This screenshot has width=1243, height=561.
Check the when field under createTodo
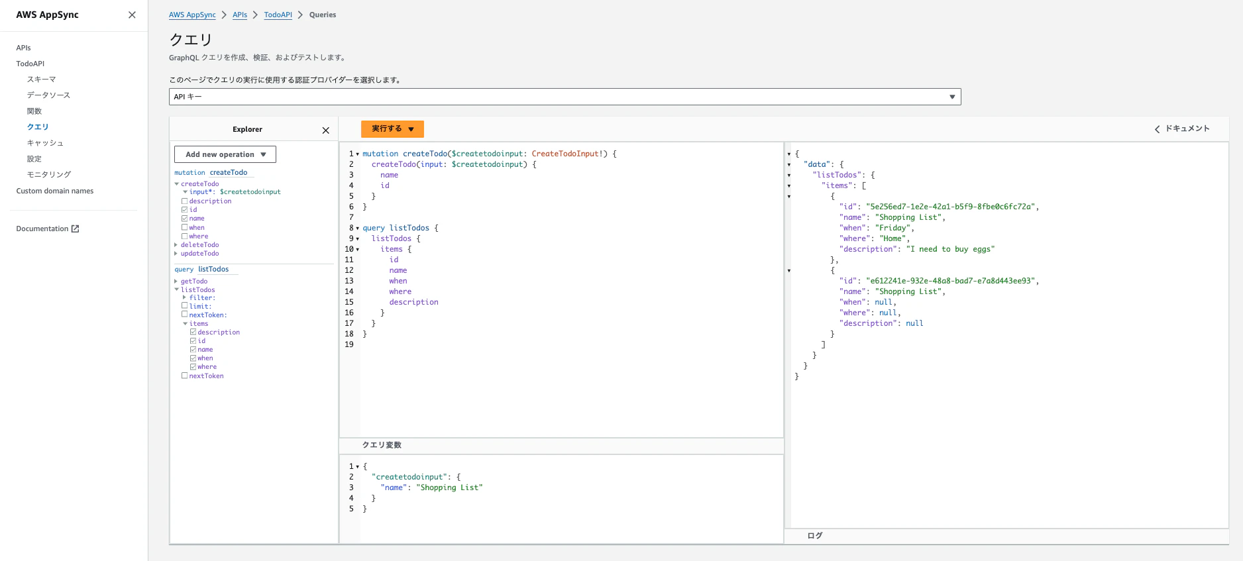[x=185, y=228]
